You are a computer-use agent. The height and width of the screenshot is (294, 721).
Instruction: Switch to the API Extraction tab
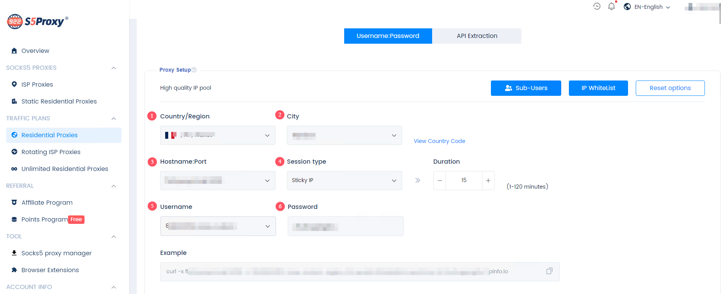point(476,36)
